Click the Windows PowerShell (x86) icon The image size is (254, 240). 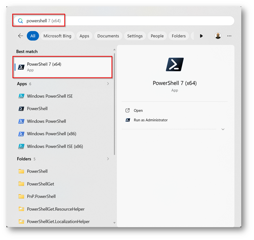click(x=21, y=134)
